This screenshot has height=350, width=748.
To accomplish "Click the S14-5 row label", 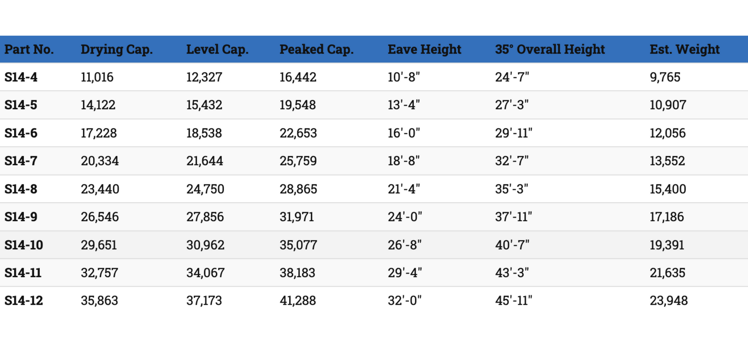I will (21, 105).
